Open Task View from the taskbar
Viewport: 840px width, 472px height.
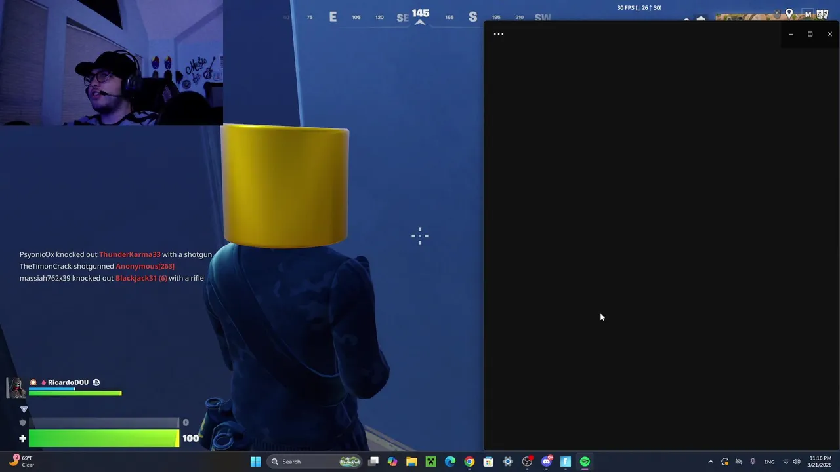(x=373, y=462)
